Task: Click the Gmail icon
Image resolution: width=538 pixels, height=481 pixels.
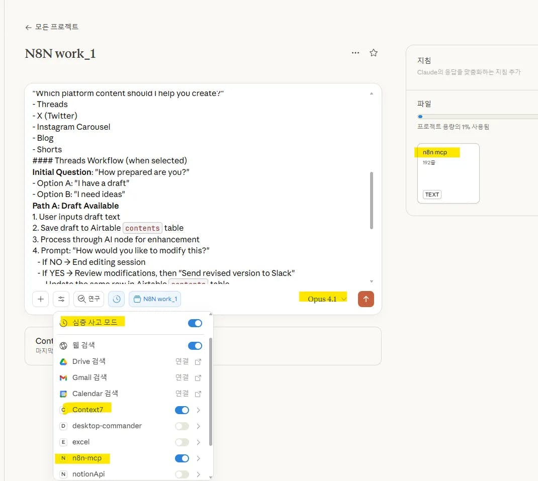Action: (x=63, y=378)
